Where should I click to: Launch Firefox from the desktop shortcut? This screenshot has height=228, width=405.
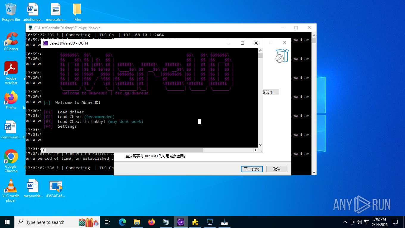click(11, 100)
